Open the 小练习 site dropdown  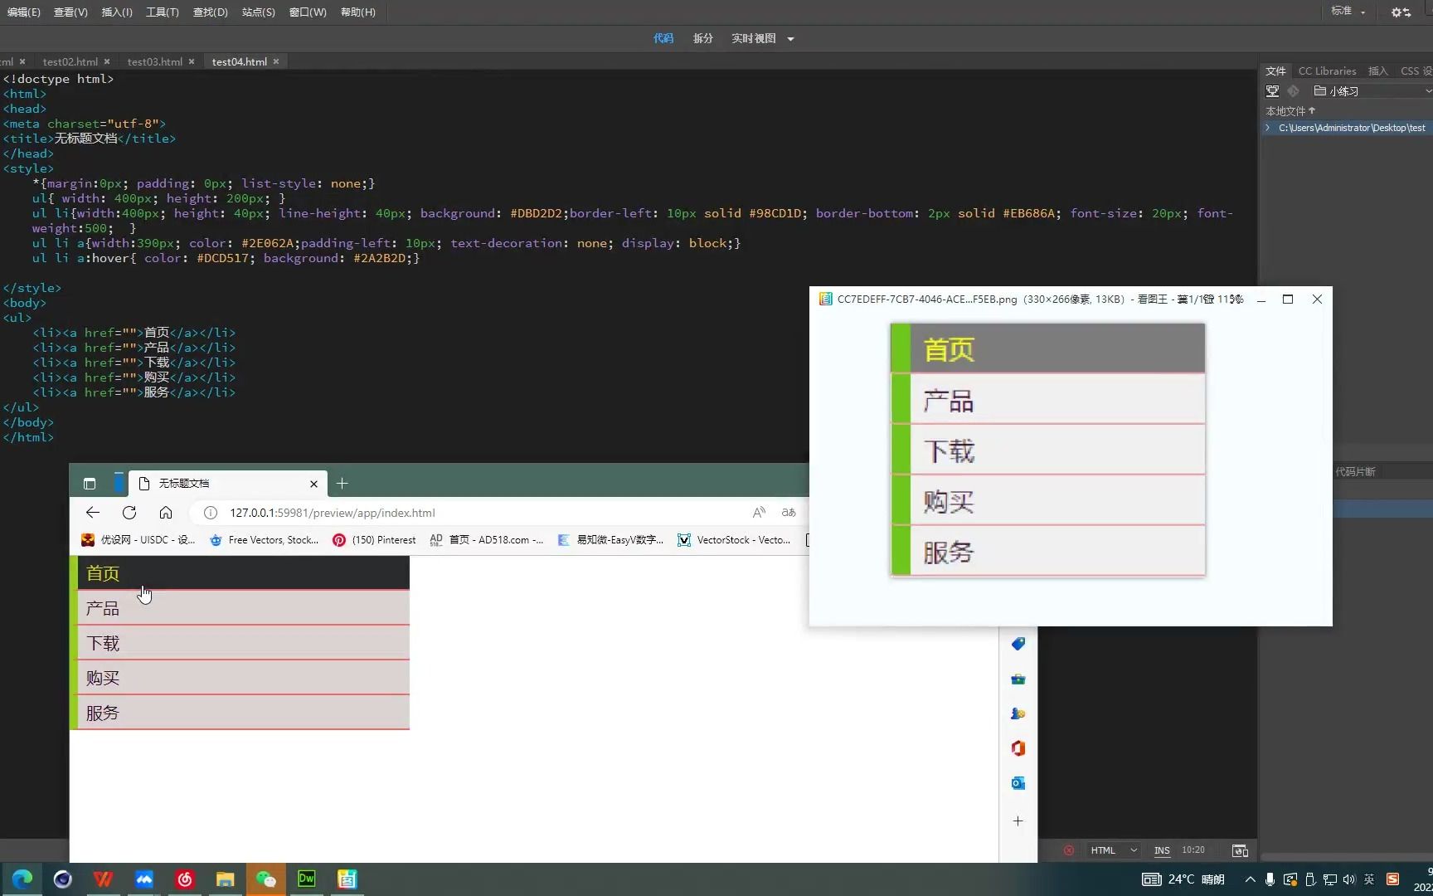coord(1372,91)
